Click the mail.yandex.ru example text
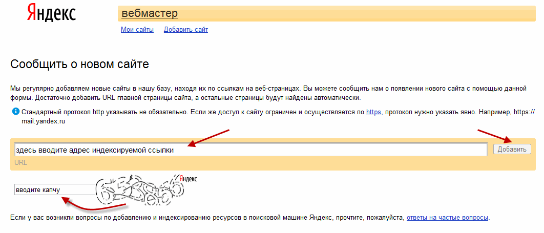544x233 pixels. [x=44, y=121]
